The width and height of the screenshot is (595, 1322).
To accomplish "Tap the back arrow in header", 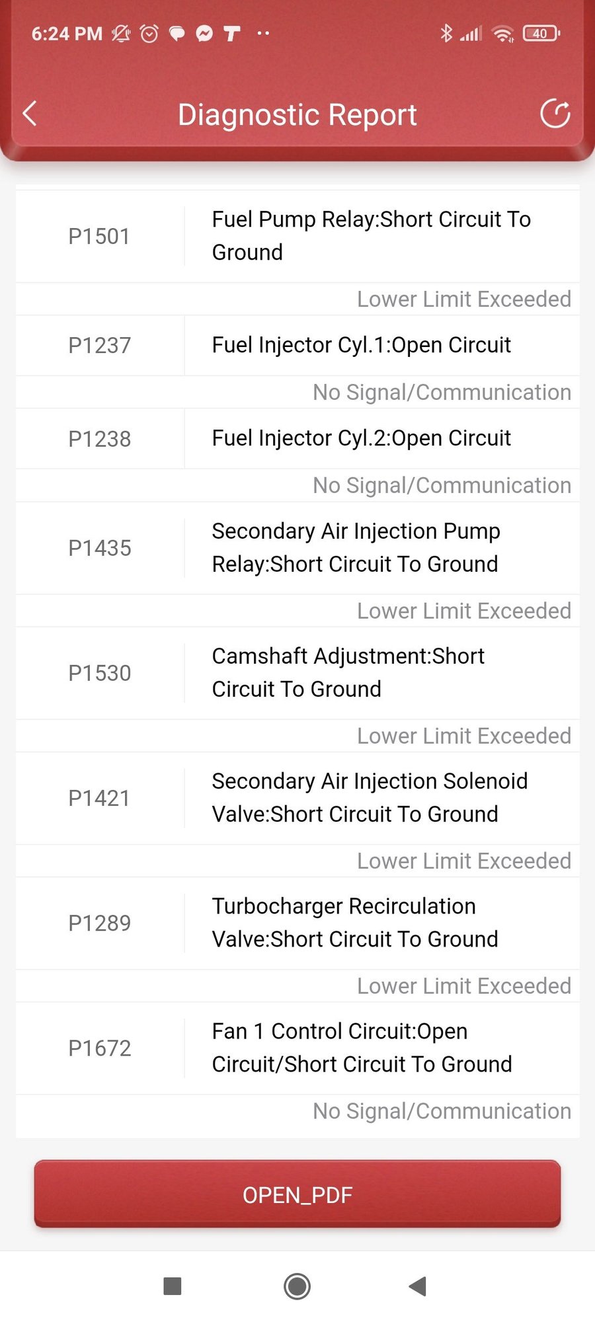I will point(30,114).
